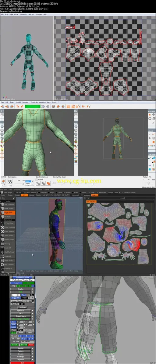Run the Sharp seams command
This screenshot has width=156, height=364.
click(8, 240)
